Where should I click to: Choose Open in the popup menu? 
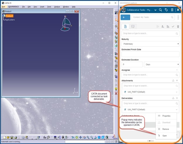click(x=166, y=136)
